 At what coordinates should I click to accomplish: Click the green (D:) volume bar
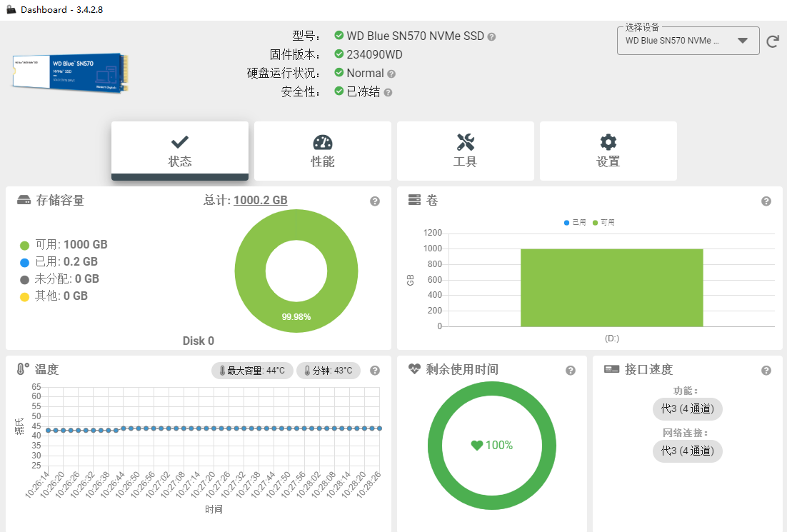coord(611,287)
